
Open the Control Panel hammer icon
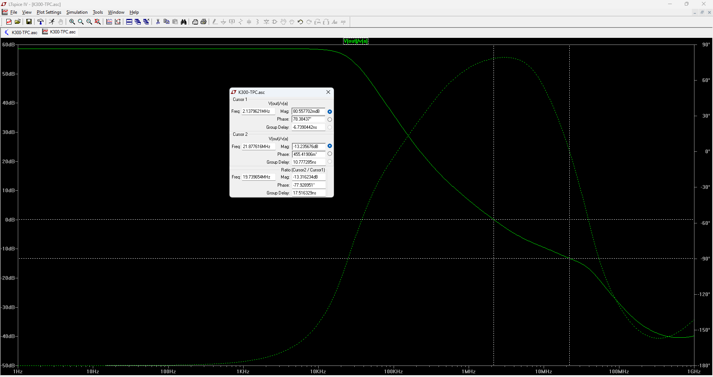(x=40, y=22)
